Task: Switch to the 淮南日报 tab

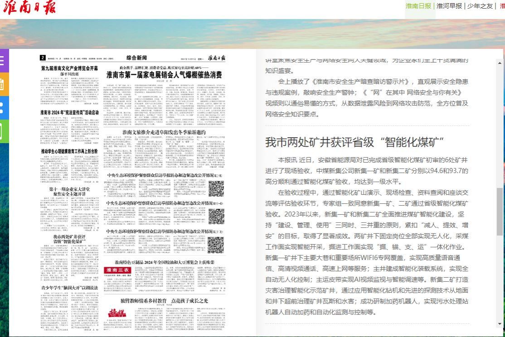Action: pyautogui.click(x=418, y=6)
